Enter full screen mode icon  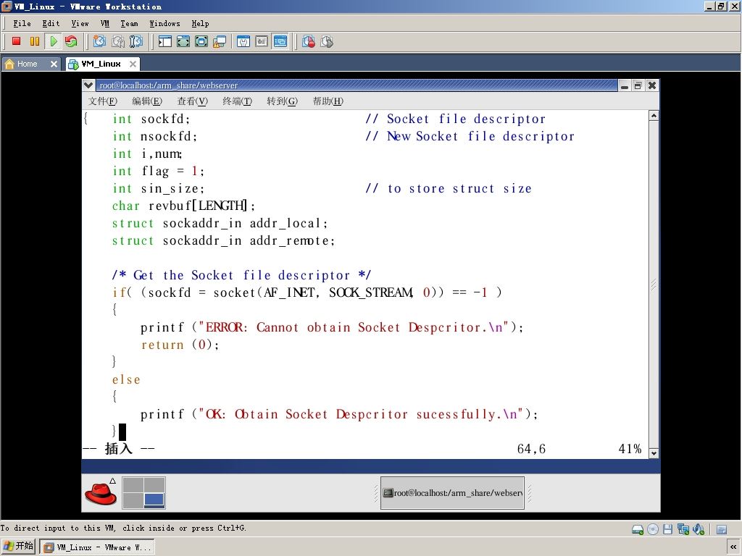(201, 41)
